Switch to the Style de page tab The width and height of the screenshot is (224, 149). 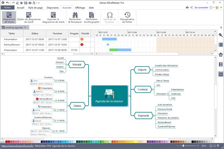click(35, 8)
